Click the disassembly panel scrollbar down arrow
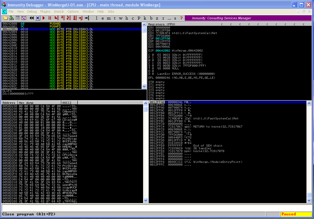Viewport: 314px width, 219px height. [x=144, y=87]
